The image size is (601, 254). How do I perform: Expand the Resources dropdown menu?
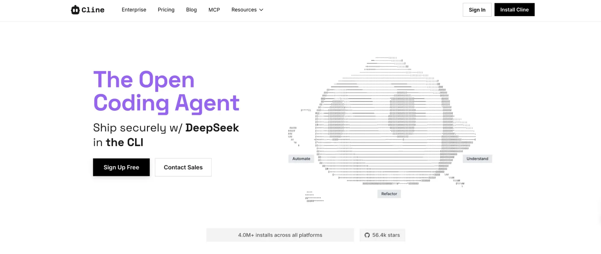coord(247,10)
